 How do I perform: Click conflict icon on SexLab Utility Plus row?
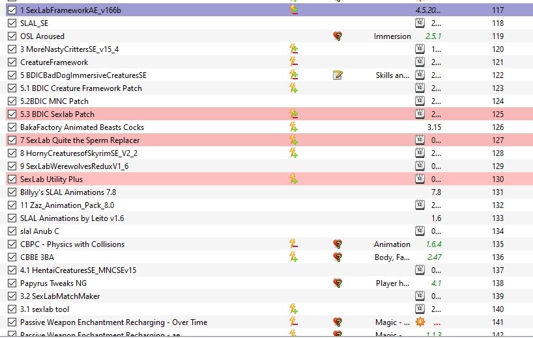click(x=294, y=179)
